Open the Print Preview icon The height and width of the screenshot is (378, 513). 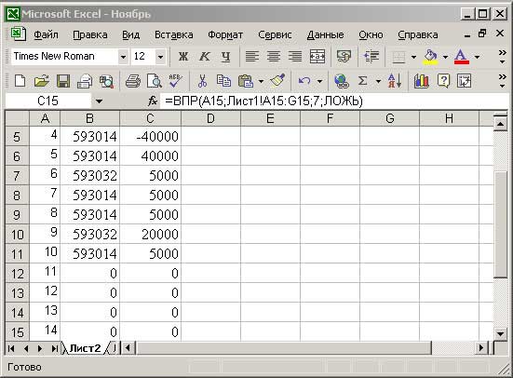click(155, 81)
